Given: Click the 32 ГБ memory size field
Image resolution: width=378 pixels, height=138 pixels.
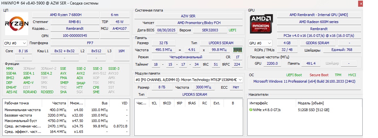Looking at the screenshot, I should (x=164, y=43).
